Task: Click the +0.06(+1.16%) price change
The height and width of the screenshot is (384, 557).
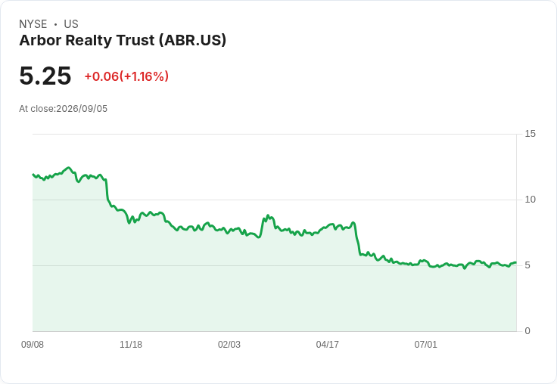Action: [126, 76]
